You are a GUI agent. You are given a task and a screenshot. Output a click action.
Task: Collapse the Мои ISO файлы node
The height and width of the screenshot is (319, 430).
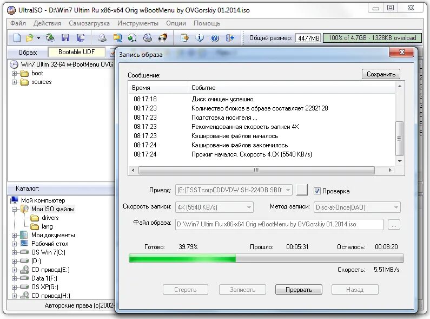click(14, 209)
